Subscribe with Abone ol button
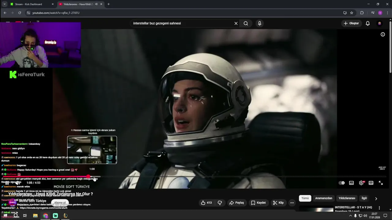Screen dimensions: 392x220 (x=60, y=203)
